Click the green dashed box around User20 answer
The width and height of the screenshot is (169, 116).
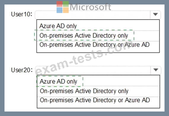(x=60, y=81)
